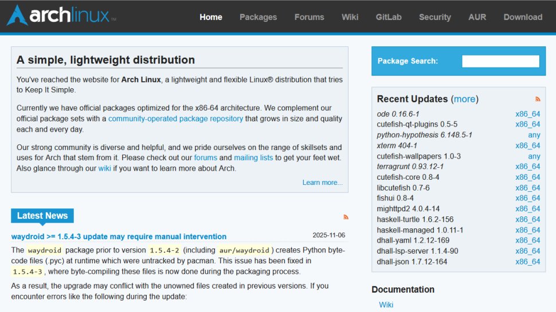Follow the mailing lists link
Viewport: 556px width, 312px height.
tap(254, 157)
